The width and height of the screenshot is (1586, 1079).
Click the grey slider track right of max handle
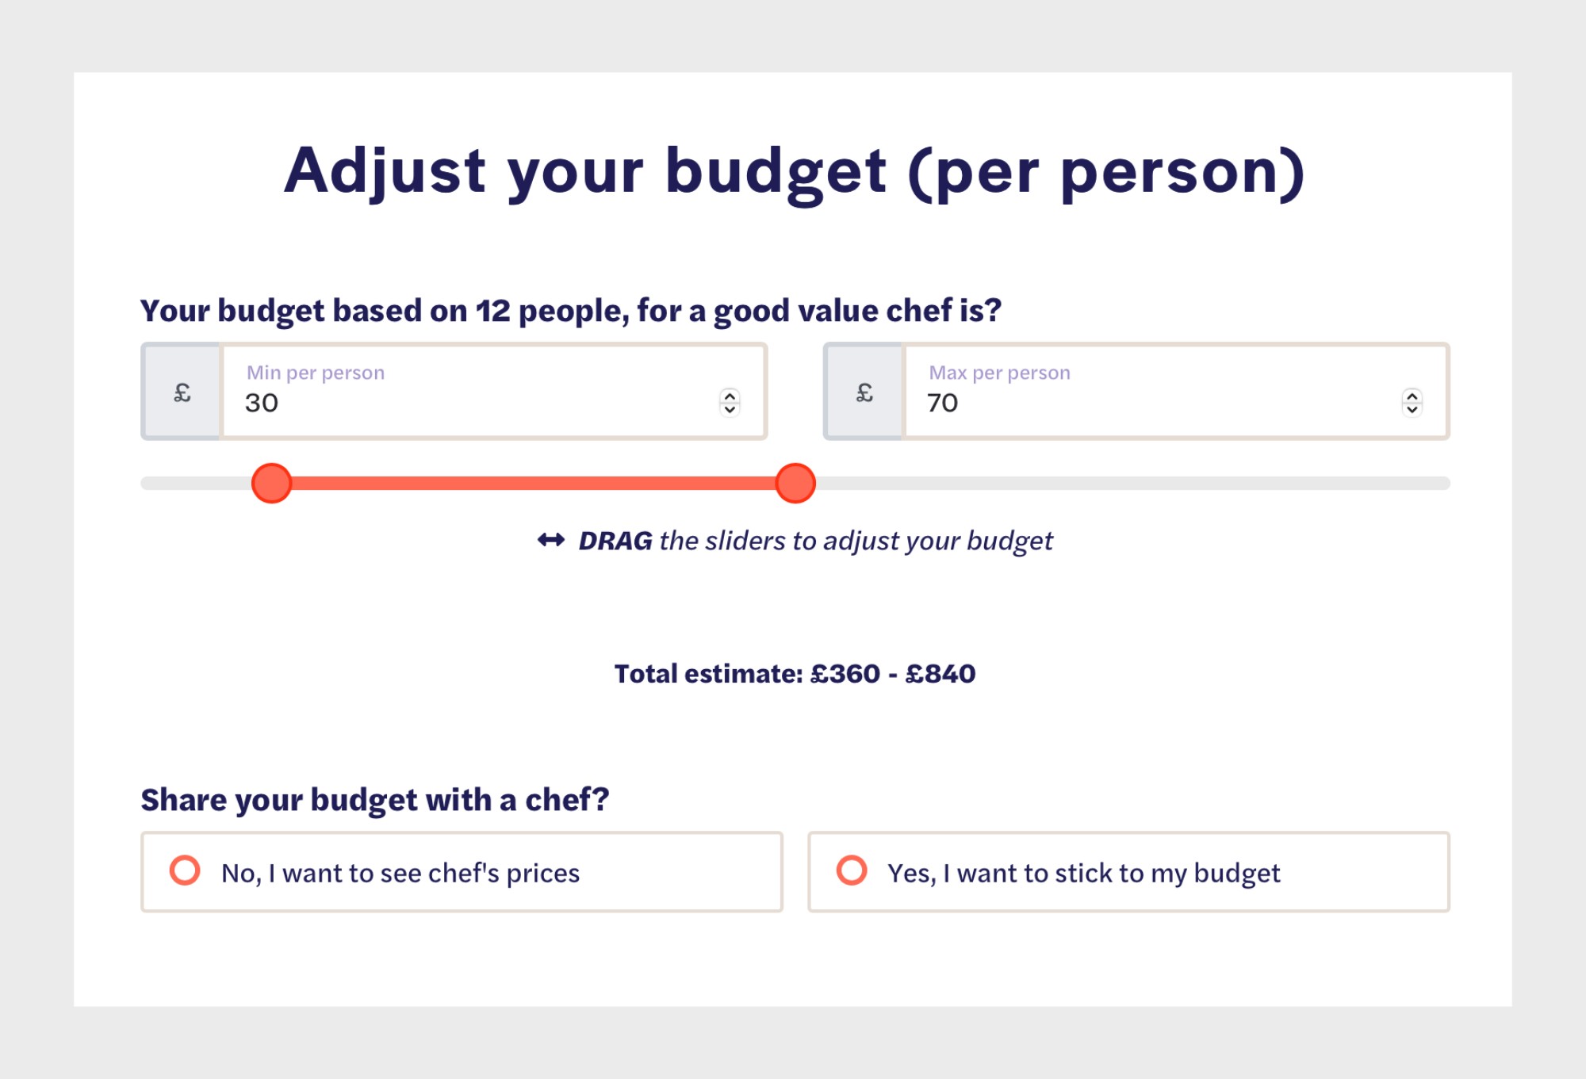(x=1133, y=484)
